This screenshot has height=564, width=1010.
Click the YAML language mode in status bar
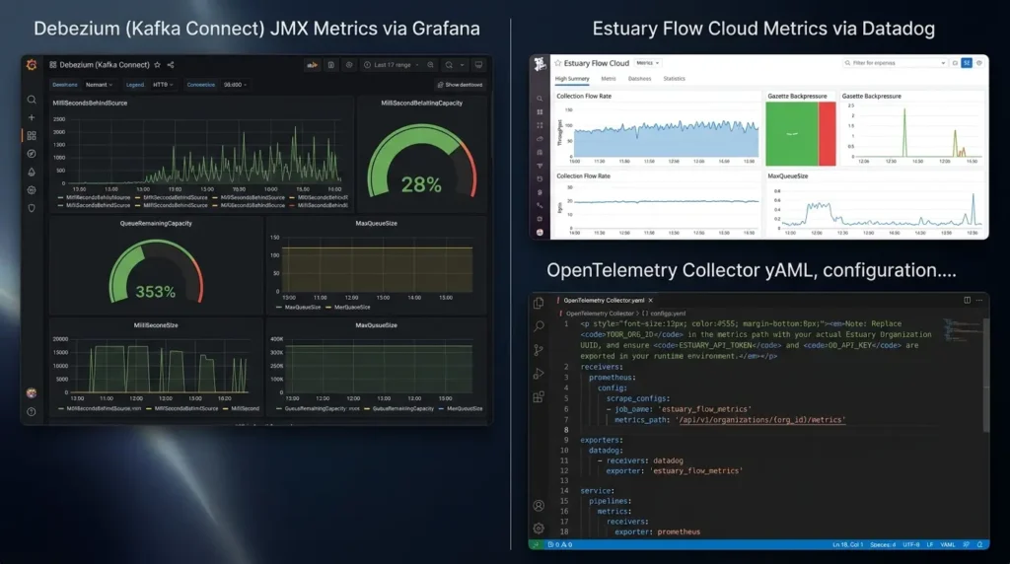pos(948,544)
